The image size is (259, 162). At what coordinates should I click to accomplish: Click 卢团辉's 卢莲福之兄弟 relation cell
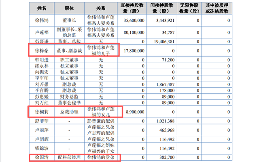(x=101, y=139)
